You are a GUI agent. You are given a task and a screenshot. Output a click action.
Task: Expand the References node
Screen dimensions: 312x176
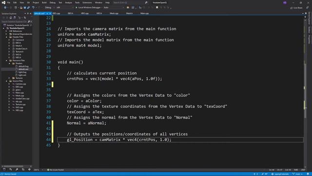pos(6,31)
